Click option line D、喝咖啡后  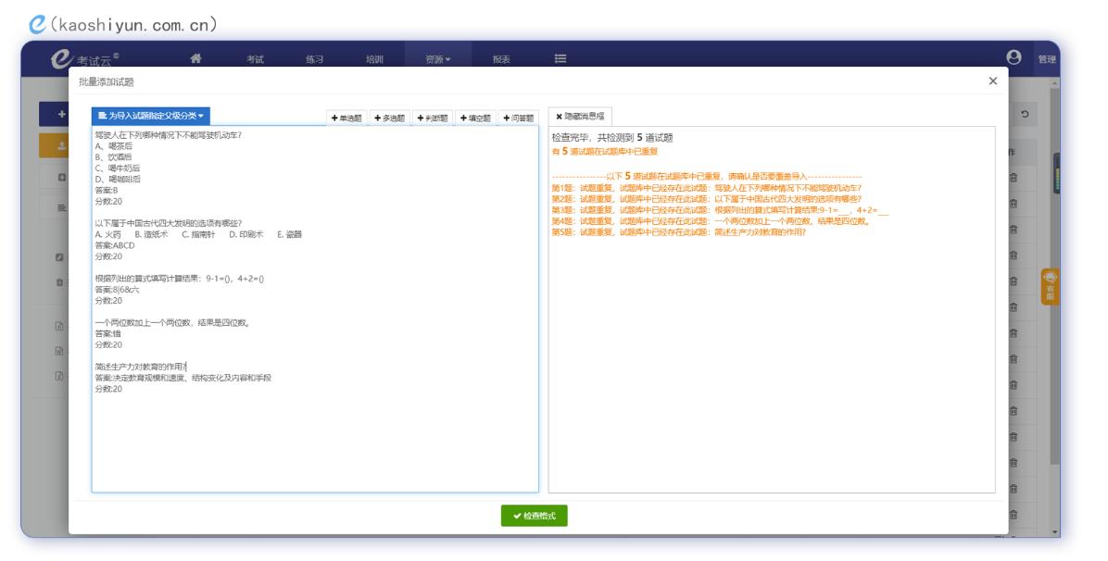(x=118, y=179)
